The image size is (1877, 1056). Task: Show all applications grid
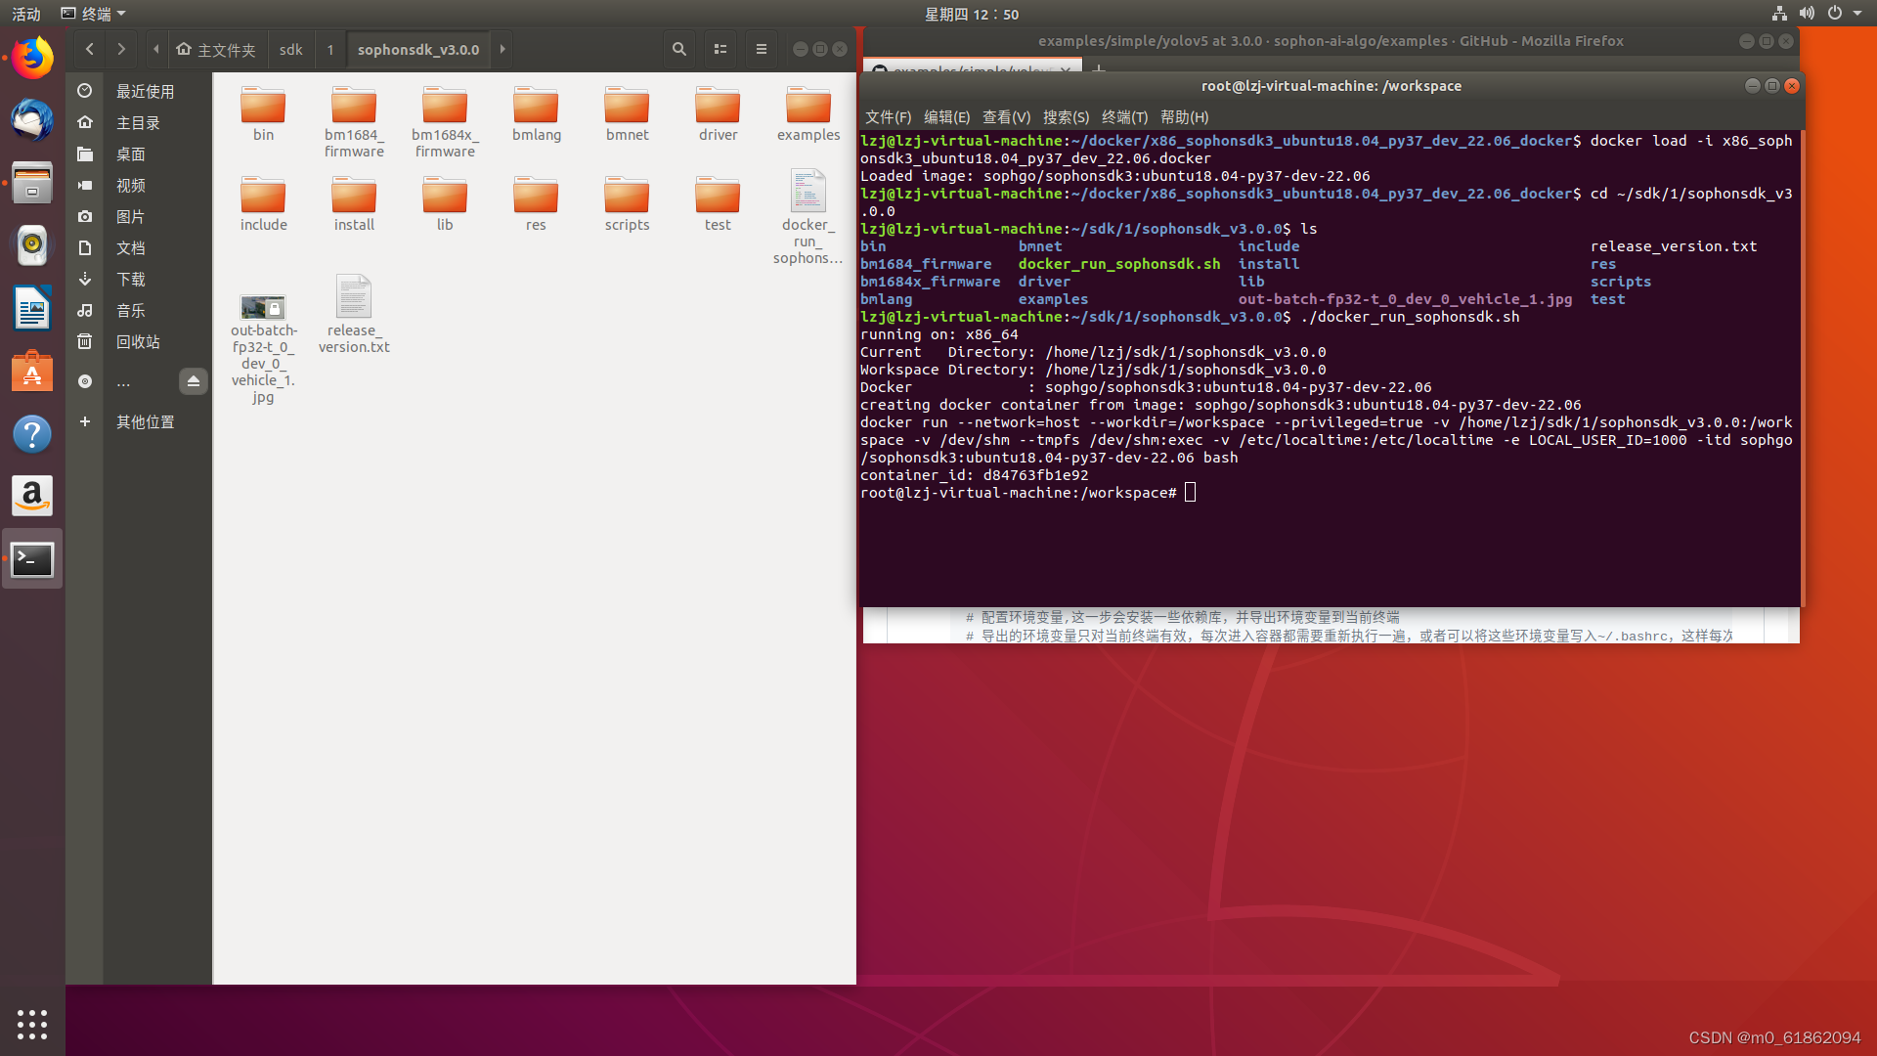[32, 1024]
